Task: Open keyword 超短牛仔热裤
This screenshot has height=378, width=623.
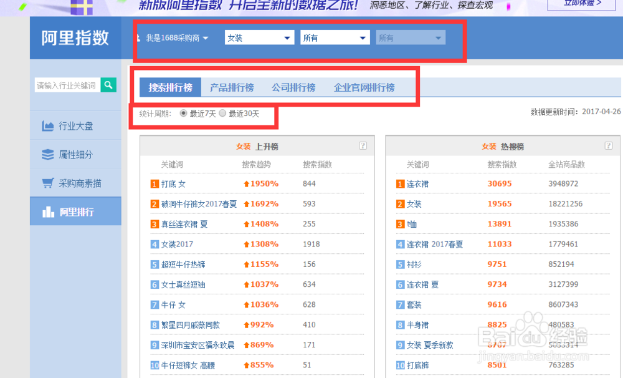Action: pyautogui.click(x=183, y=264)
